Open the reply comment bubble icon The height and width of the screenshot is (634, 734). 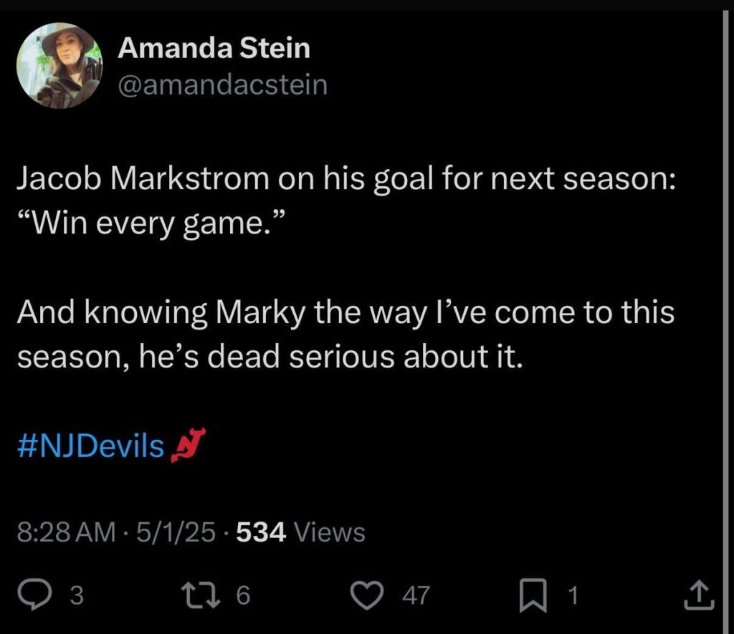34,595
